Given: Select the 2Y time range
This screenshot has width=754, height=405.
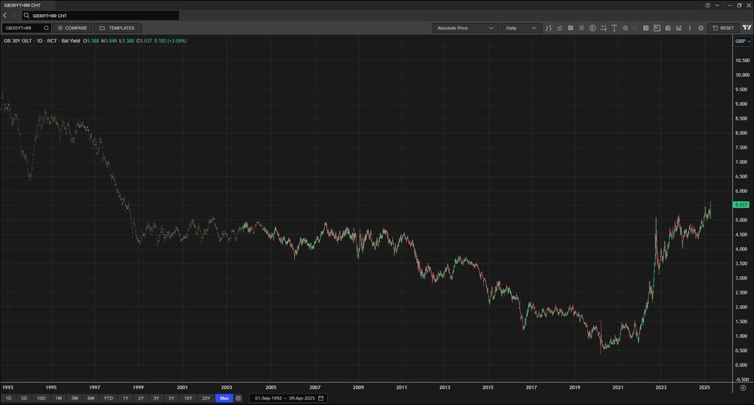Looking at the screenshot, I should coord(141,398).
